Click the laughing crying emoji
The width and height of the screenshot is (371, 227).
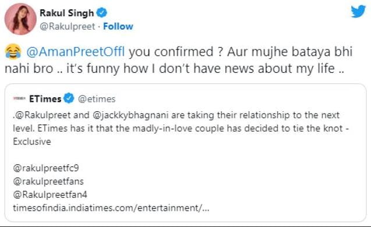[13, 51]
